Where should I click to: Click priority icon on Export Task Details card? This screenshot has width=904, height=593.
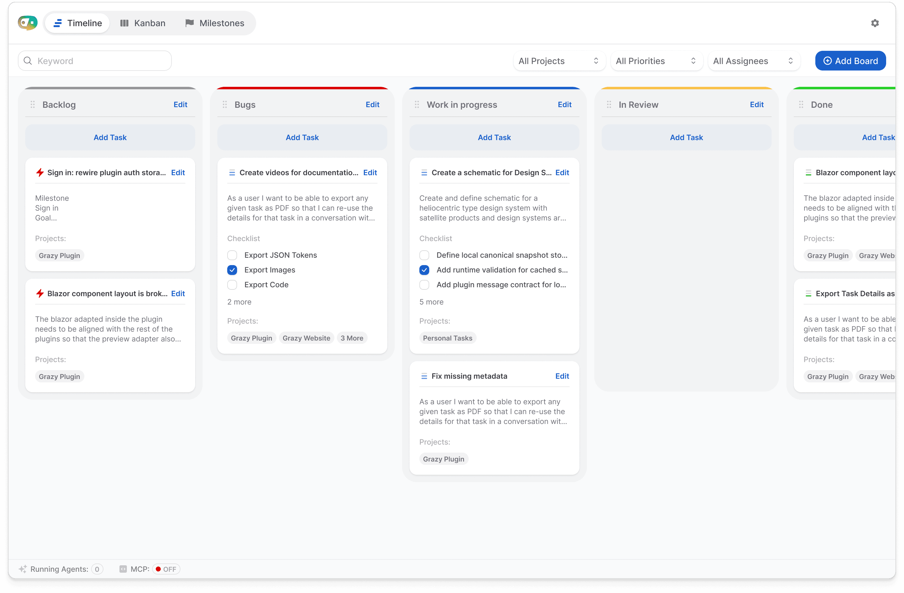pos(809,294)
